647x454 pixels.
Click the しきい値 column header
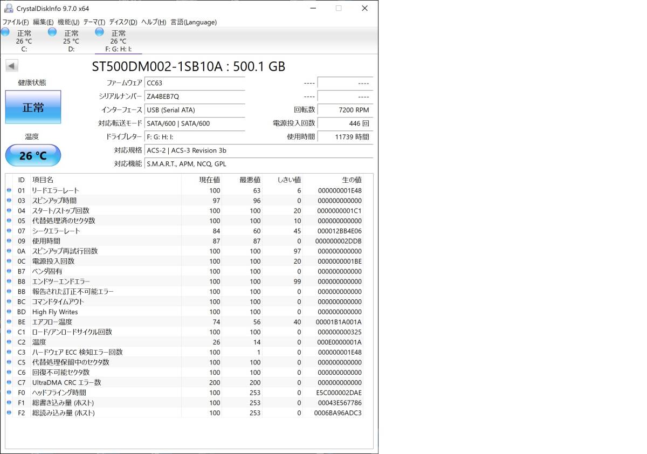(289, 180)
